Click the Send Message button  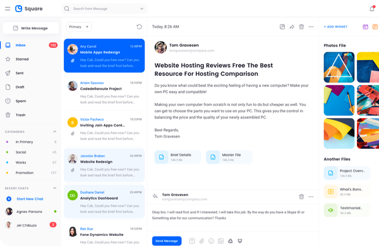tap(167, 241)
